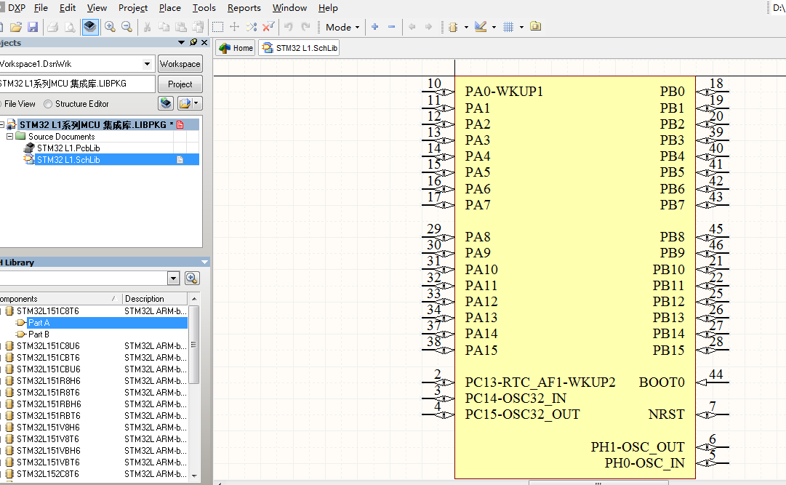786x485 pixels.
Task: Select Part B of STM32L151C8T6
Action: click(39, 334)
